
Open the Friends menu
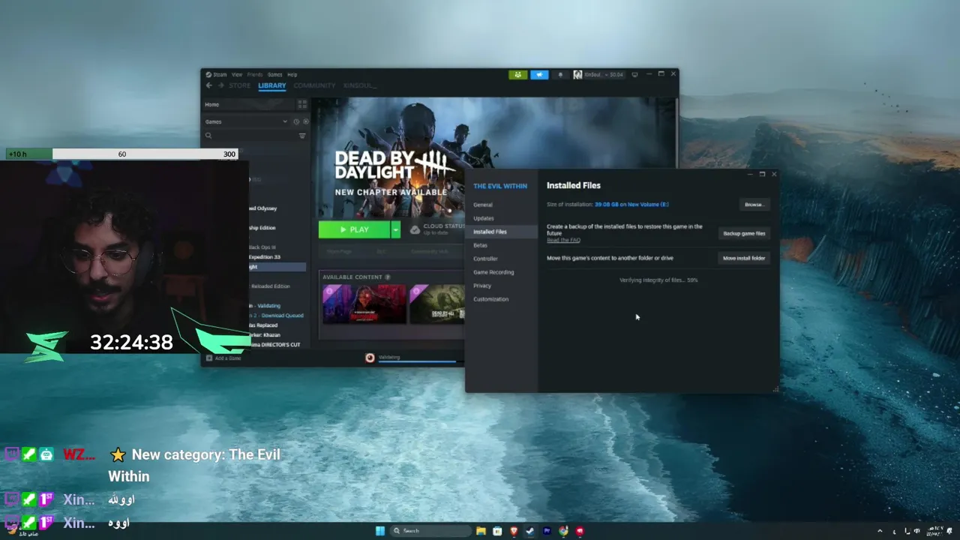click(255, 74)
